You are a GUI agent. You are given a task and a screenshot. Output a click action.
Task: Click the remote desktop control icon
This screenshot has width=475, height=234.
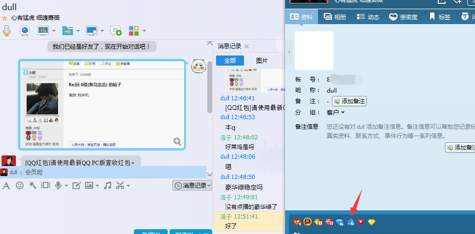[92, 30]
